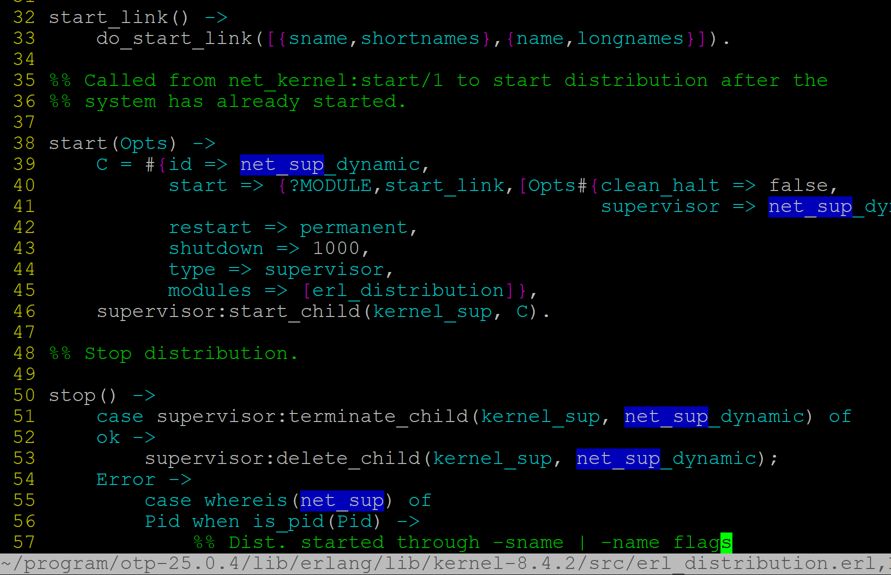Click the word shortnames on line 33
Image resolution: width=891 pixels, height=575 pixels.
pos(420,38)
